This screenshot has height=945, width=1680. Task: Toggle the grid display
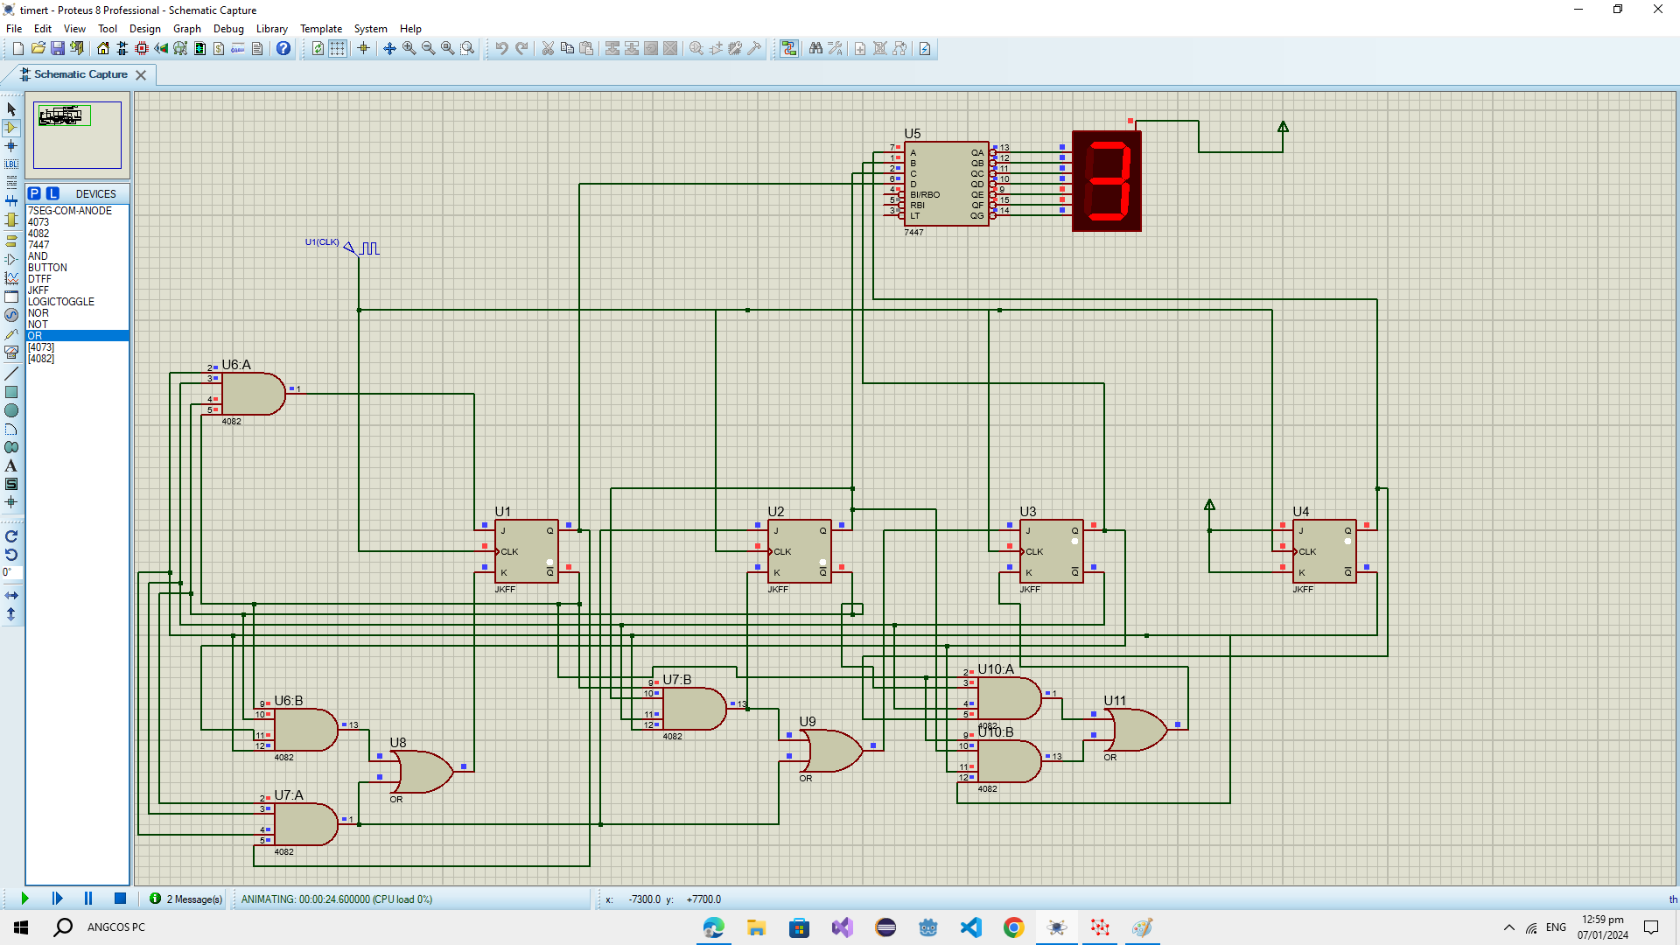click(337, 48)
